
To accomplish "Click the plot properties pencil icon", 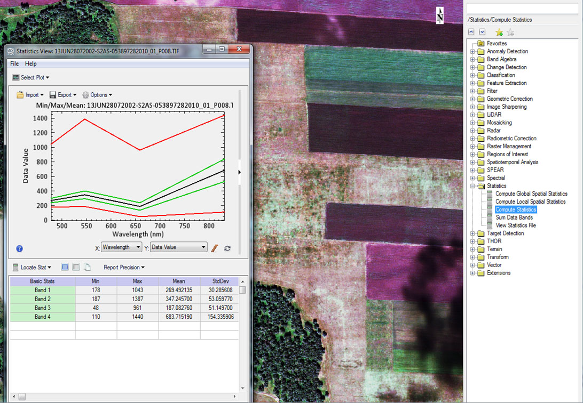I will (215, 248).
